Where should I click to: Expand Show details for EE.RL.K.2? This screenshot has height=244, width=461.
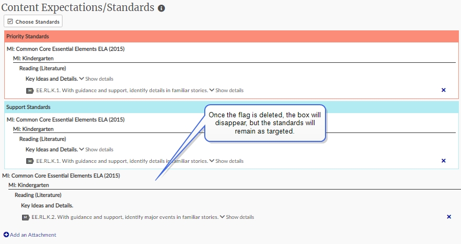(237, 217)
